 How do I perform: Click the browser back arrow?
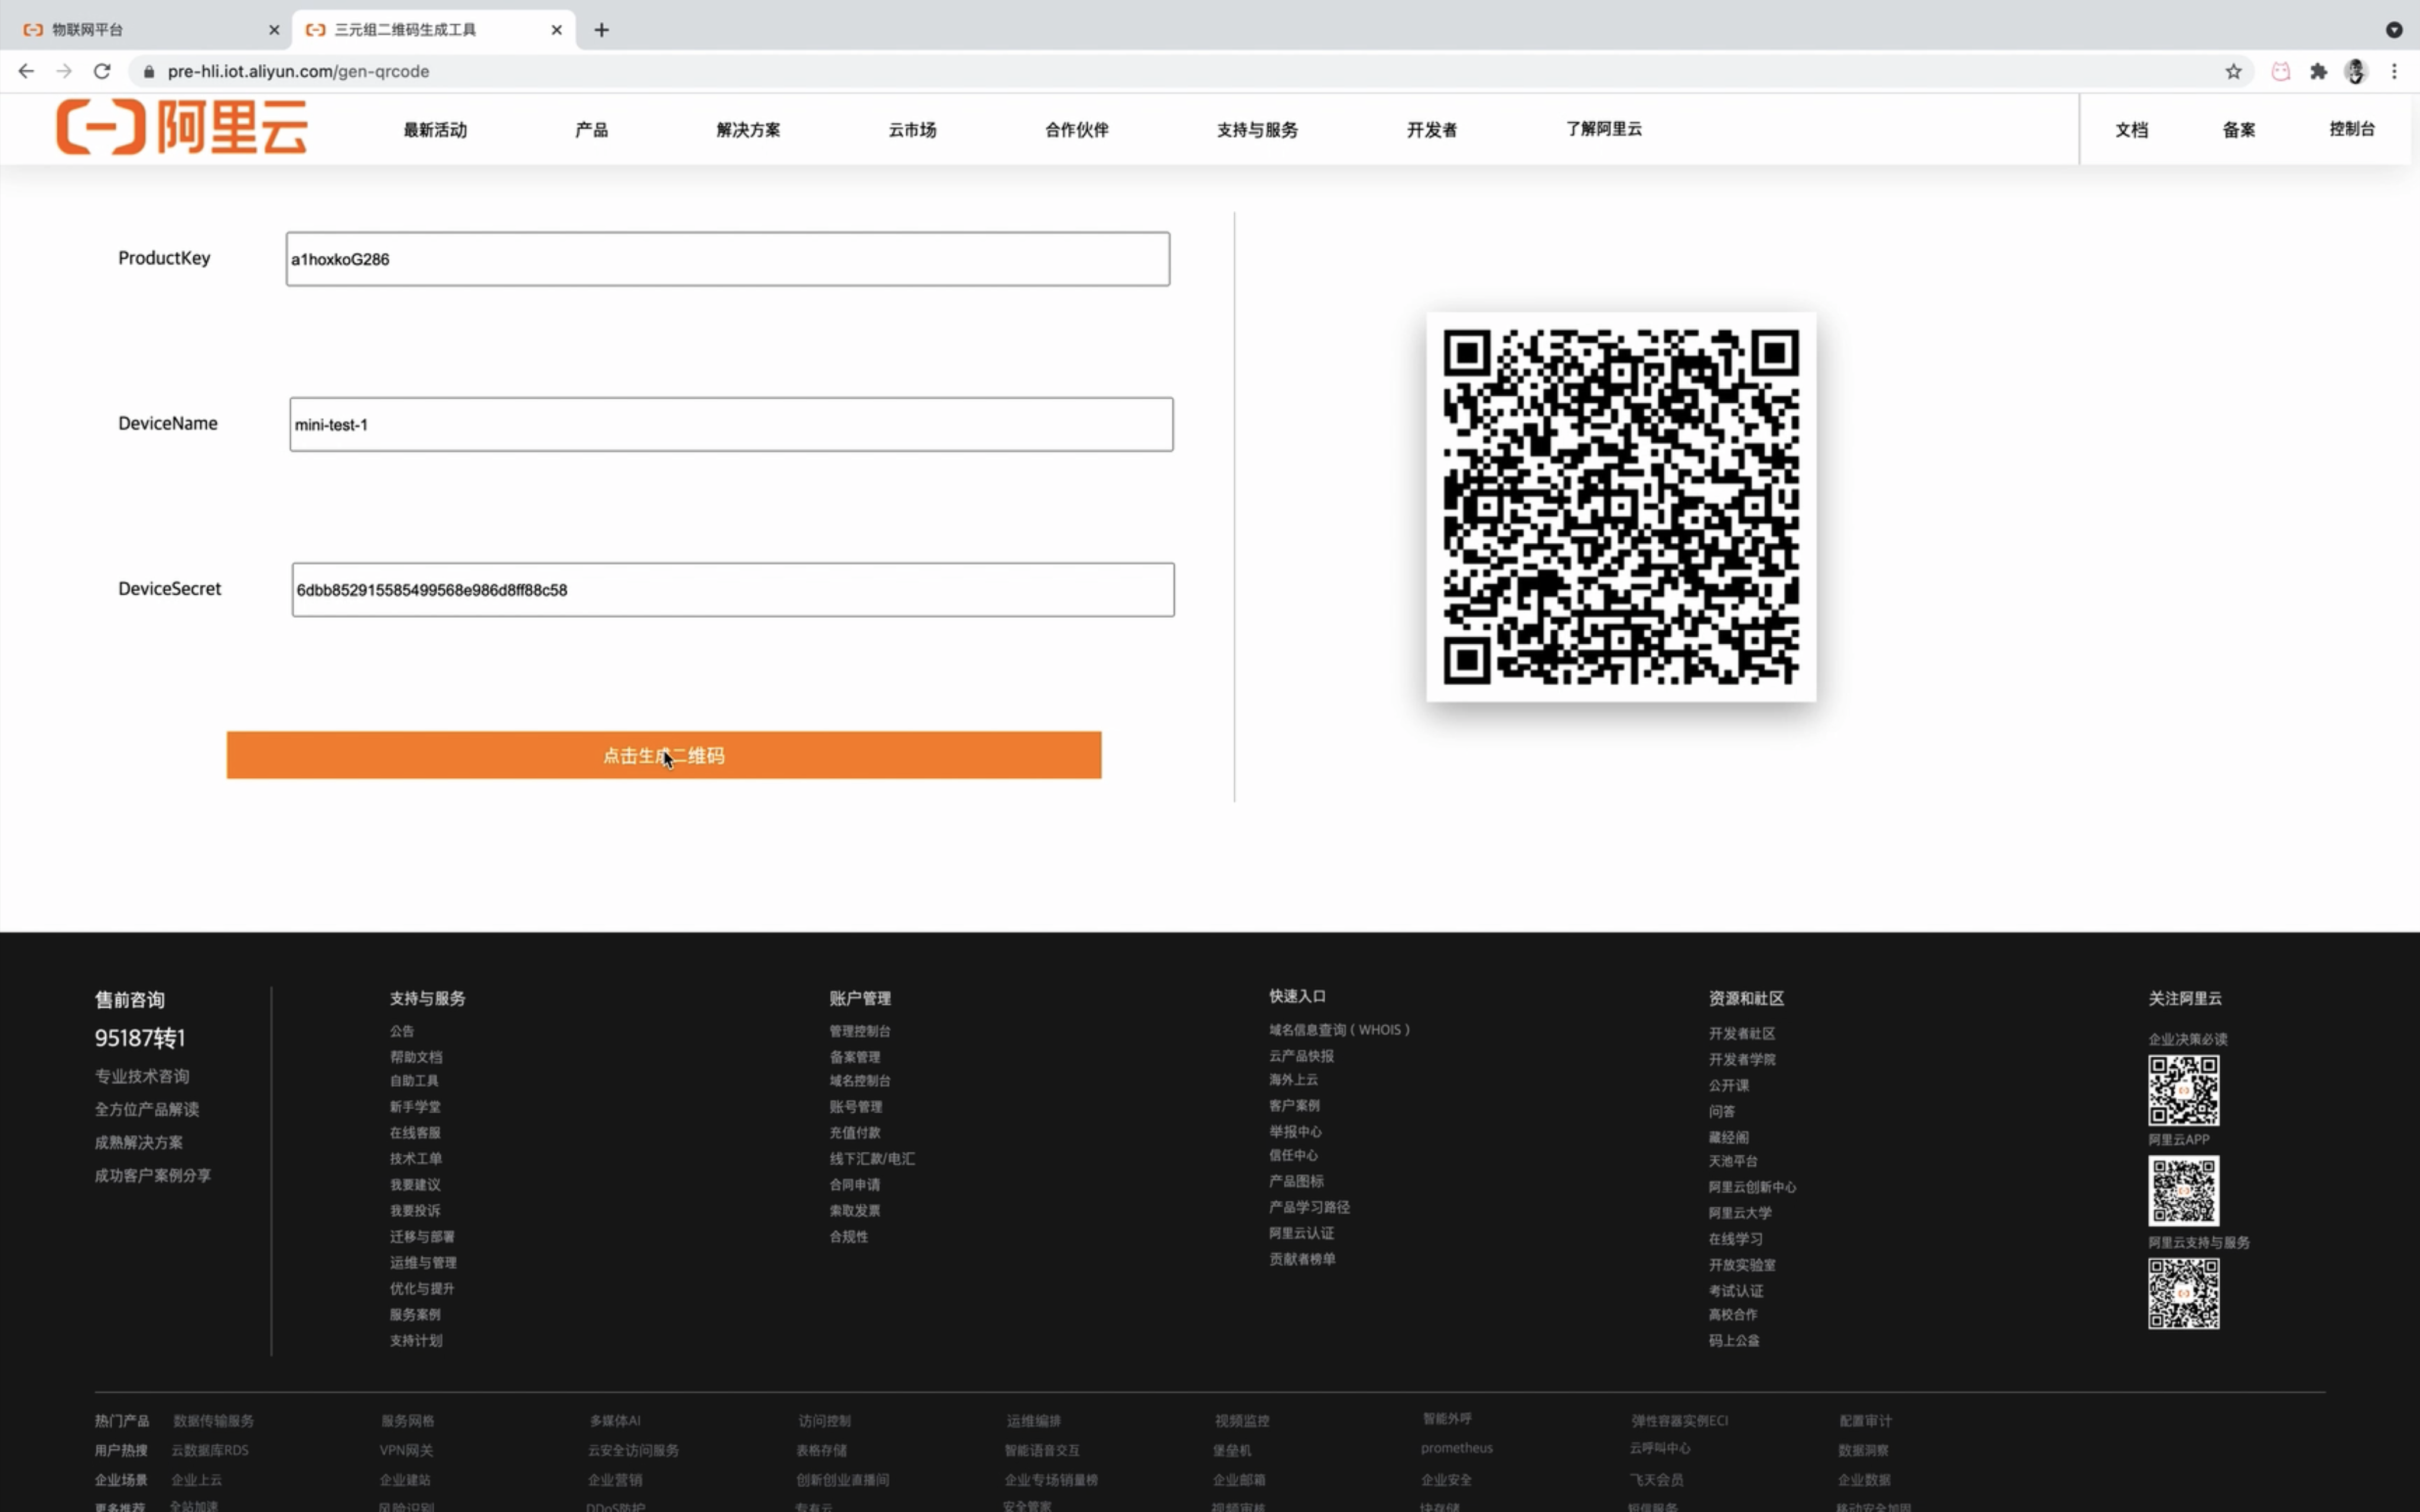[26, 71]
